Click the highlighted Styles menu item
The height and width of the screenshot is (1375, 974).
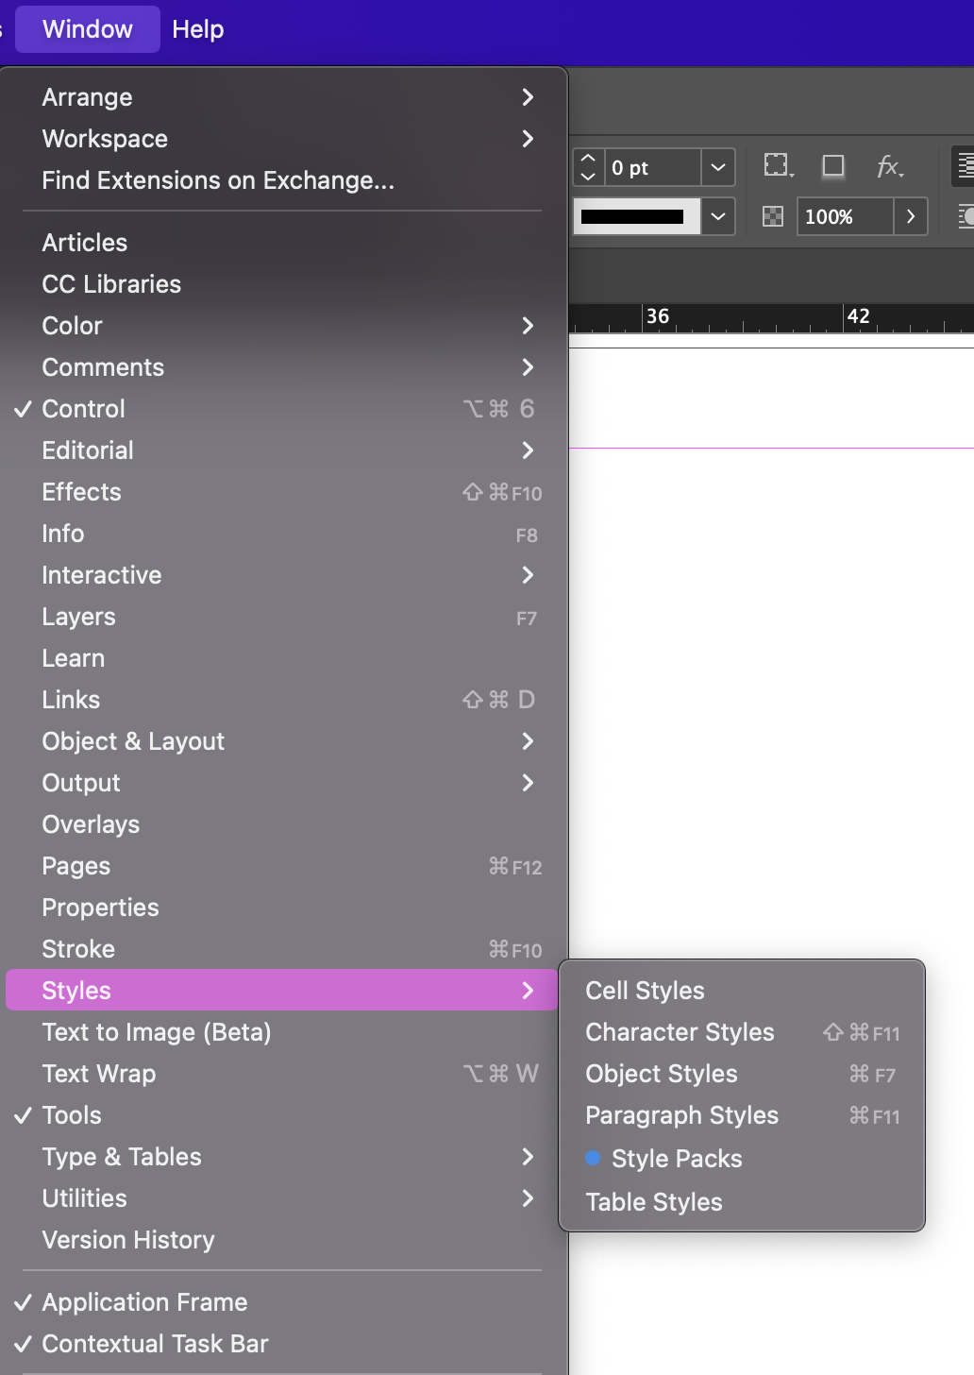[283, 991]
